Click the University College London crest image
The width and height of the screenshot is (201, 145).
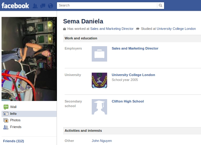[99, 80]
